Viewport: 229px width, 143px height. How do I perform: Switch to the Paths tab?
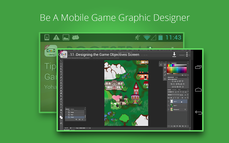179,90
